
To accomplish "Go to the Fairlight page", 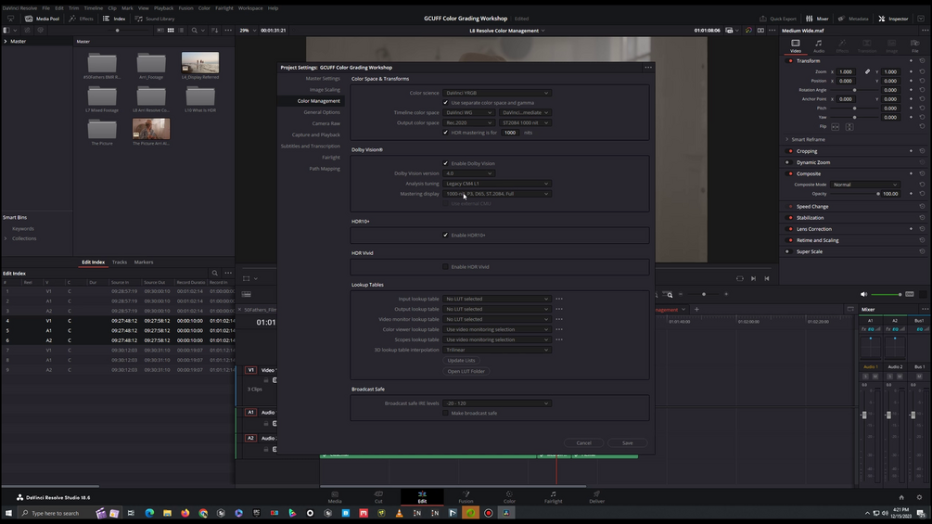I will coord(554,497).
